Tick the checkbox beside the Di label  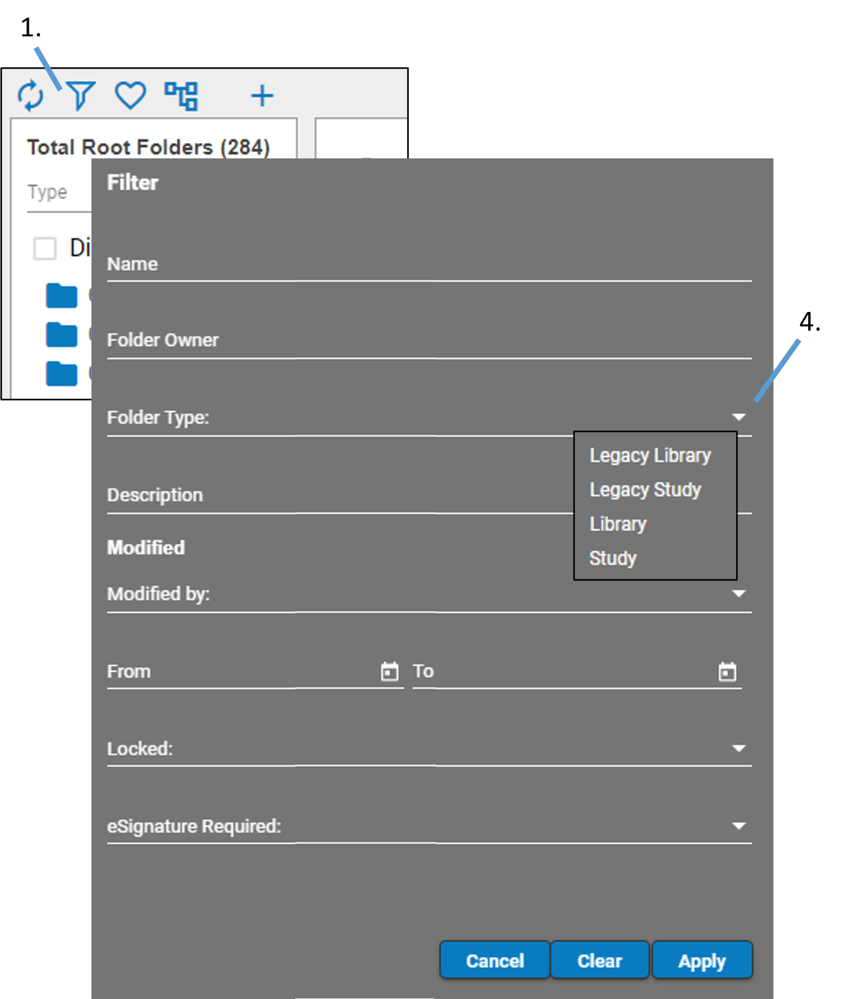(x=45, y=248)
